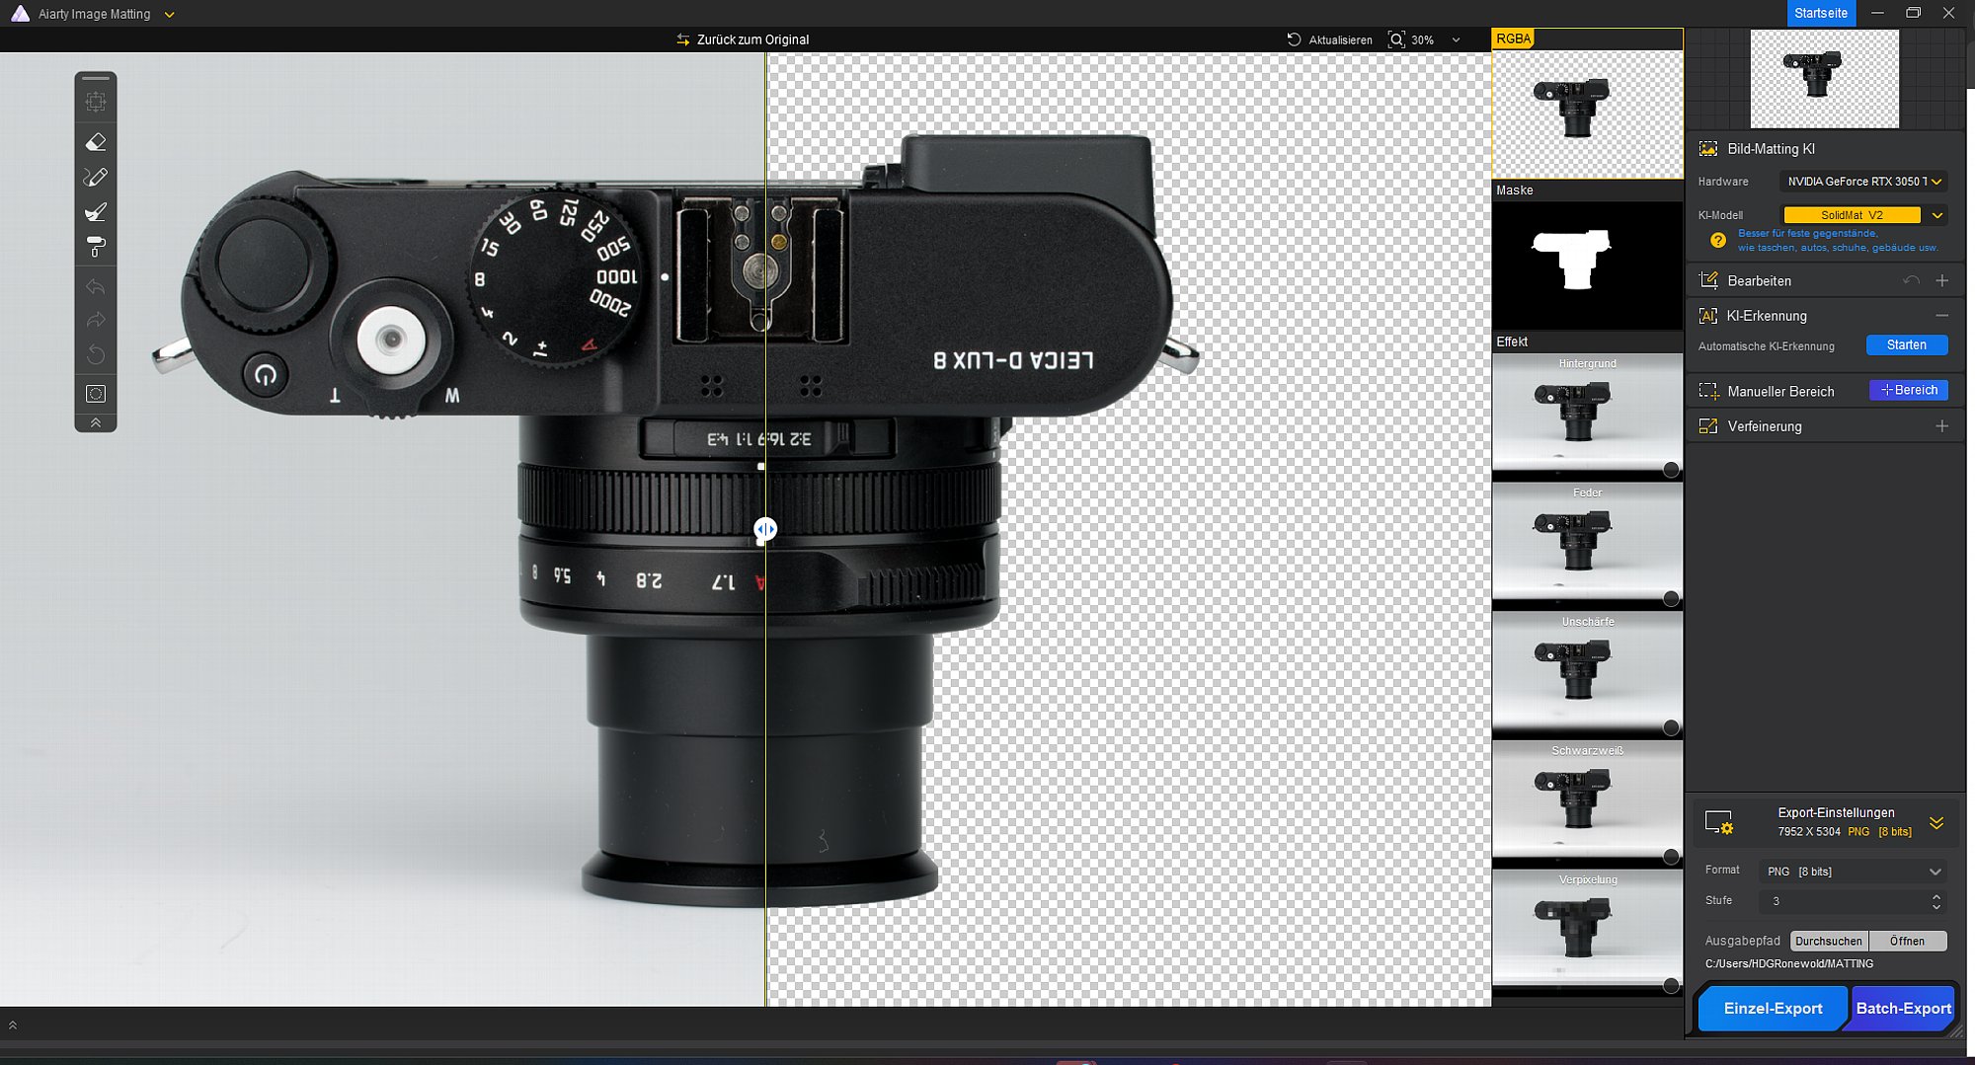Click the top-right camera preview thumbnail

point(1824,79)
